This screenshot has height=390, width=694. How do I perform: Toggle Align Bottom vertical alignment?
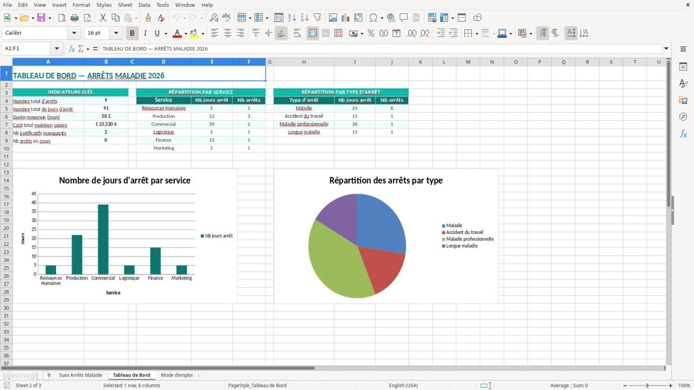(x=281, y=34)
